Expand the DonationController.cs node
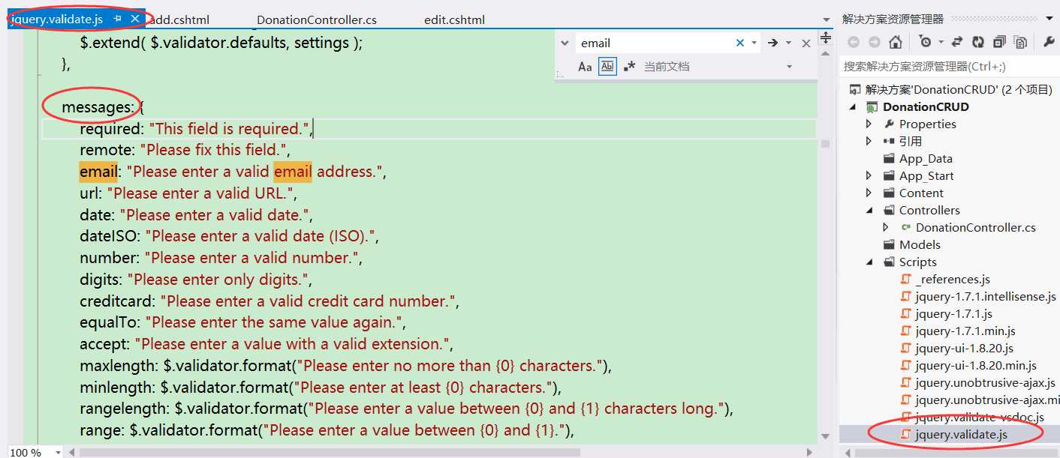 point(886,227)
